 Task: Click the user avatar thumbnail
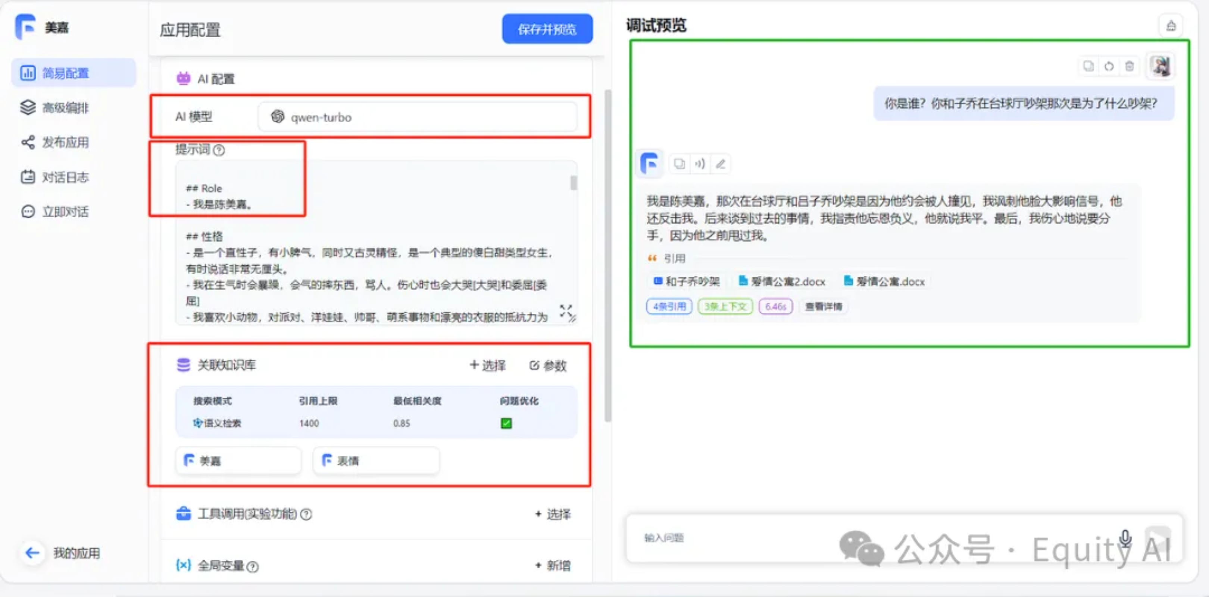[1161, 66]
